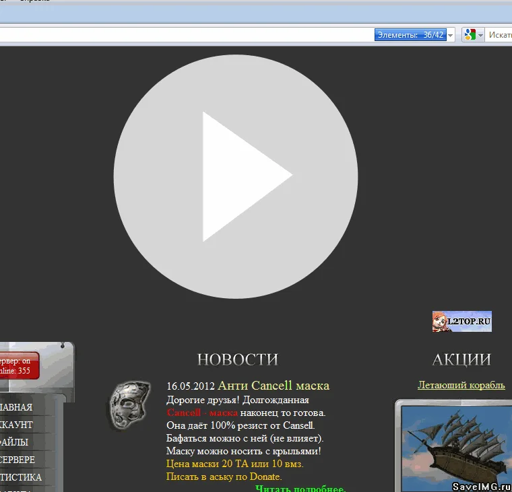
Task: Click the НОВОСТИ heading
Action: [x=237, y=359]
